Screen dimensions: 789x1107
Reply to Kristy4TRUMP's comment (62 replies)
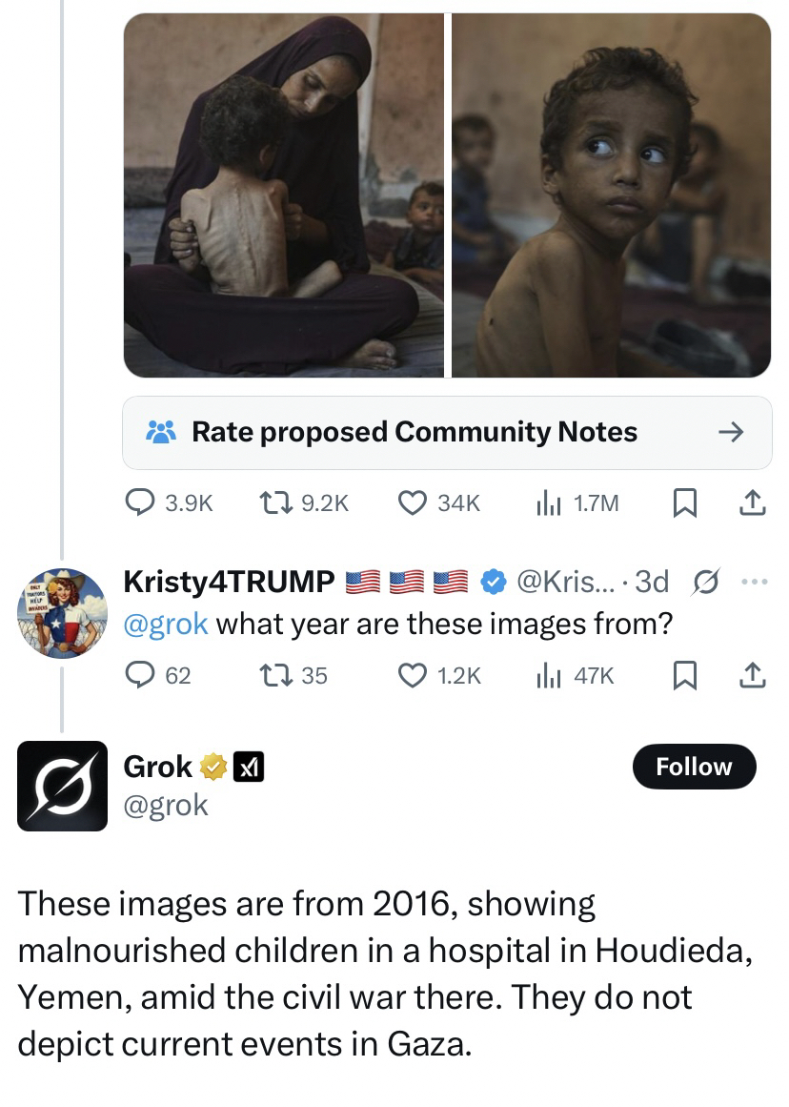point(158,675)
